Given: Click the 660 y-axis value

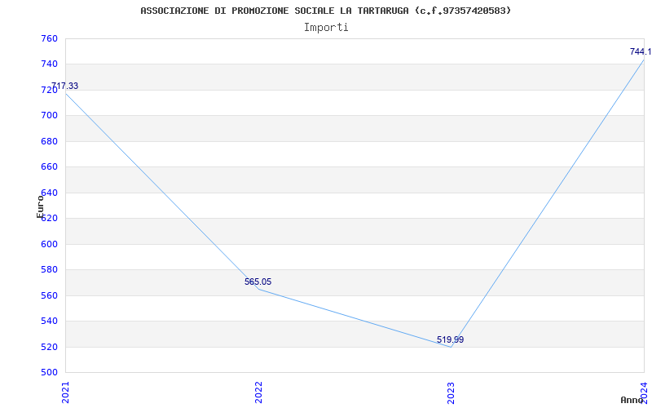Looking at the screenshot, I should tap(49, 167).
